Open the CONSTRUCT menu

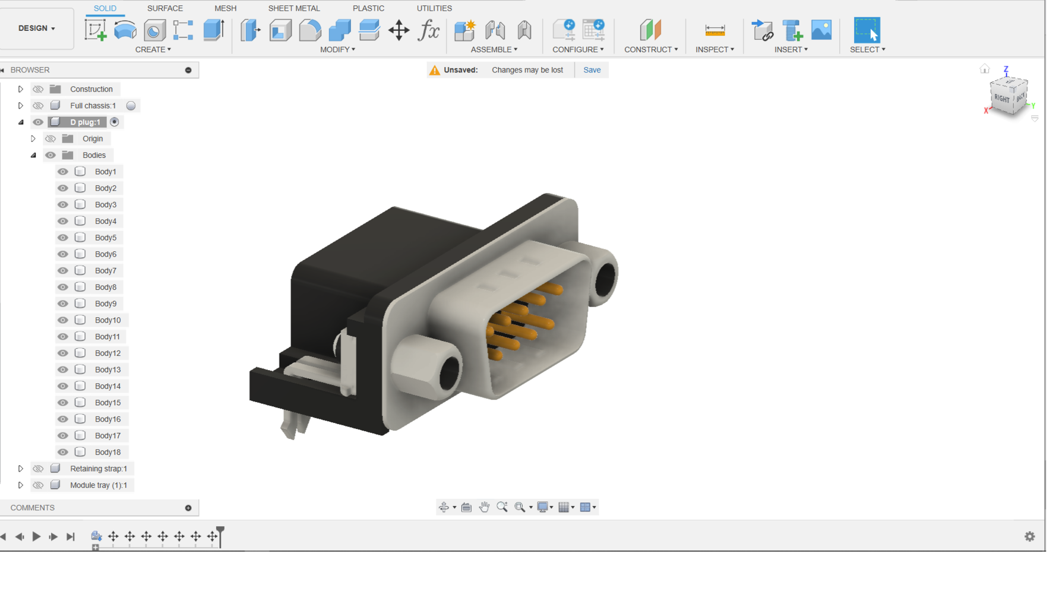(x=650, y=49)
